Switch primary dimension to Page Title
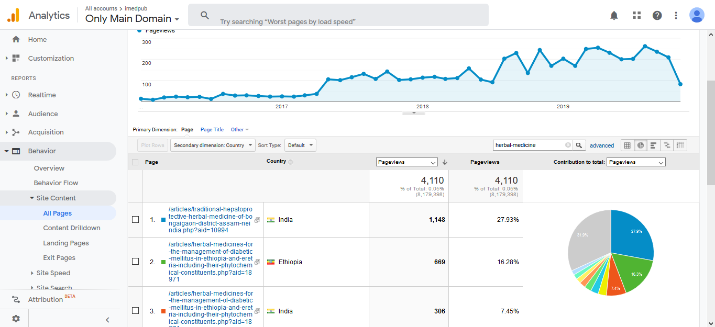This screenshot has height=327, width=715. click(x=212, y=130)
